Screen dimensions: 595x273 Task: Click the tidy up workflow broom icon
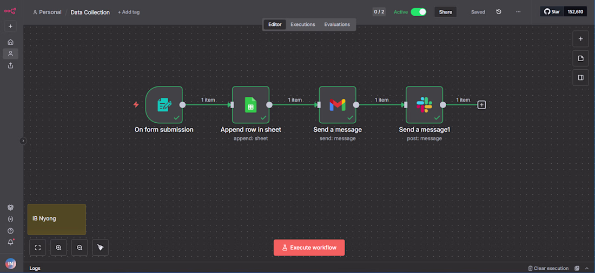[100, 247]
